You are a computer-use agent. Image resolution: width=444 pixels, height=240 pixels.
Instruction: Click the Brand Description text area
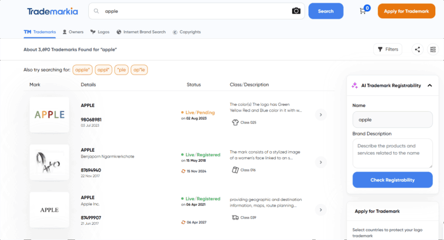(x=392, y=153)
